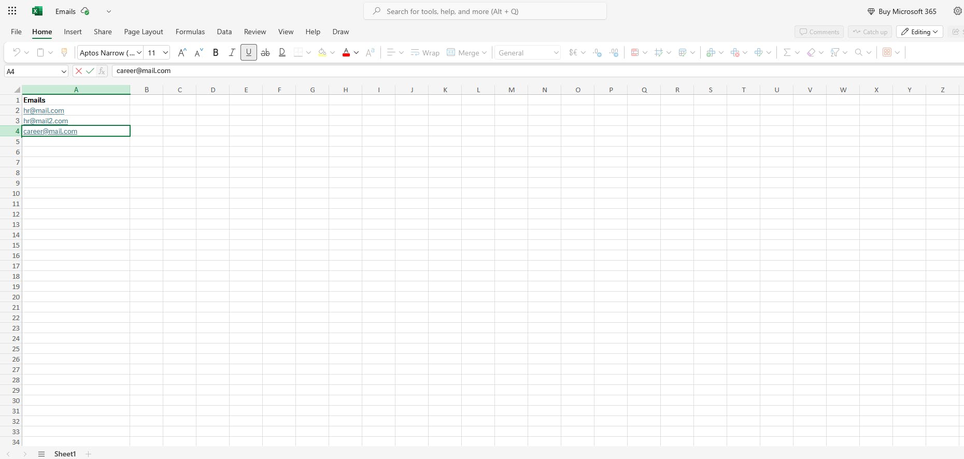964x459 pixels.
Task: Decrease font size with the smaller A icon
Action: tap(199, 52)
